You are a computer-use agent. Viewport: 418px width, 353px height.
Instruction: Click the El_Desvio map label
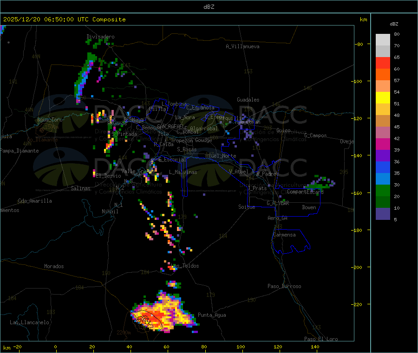109,176
